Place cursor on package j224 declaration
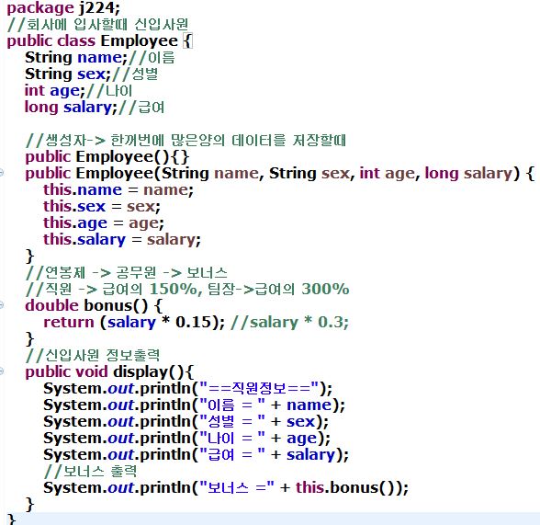Viewport: 540px width, 525px height. click(63, 8)
